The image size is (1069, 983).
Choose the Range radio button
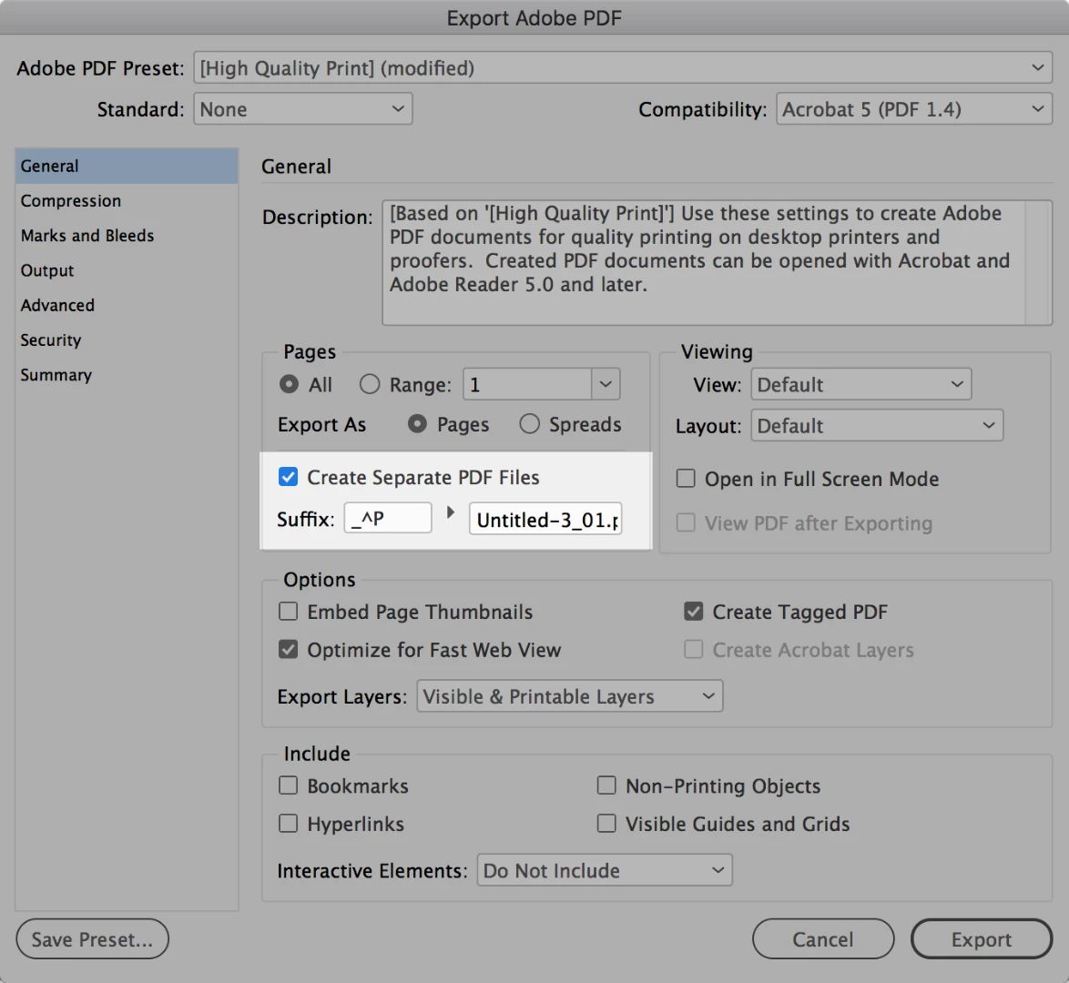[x=370, y=384]
